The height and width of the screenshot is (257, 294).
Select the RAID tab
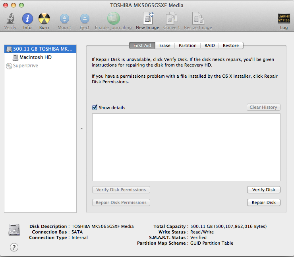(x=210, y=45)
